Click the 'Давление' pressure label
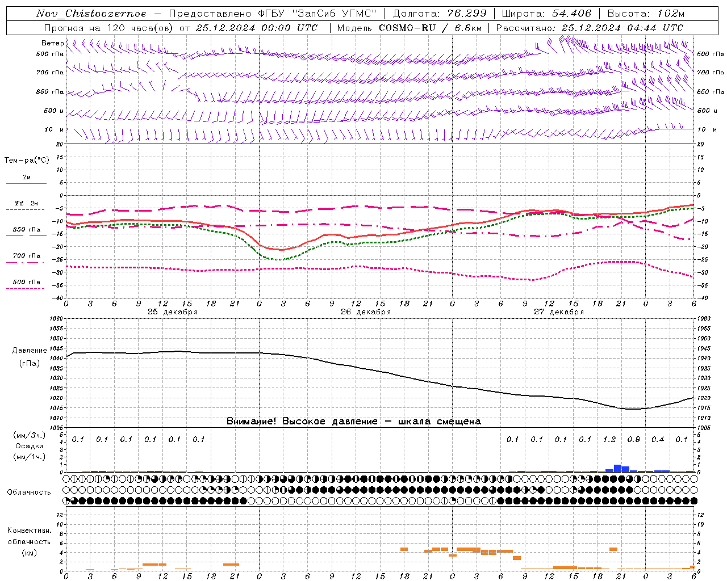 [x=30, y=351]
